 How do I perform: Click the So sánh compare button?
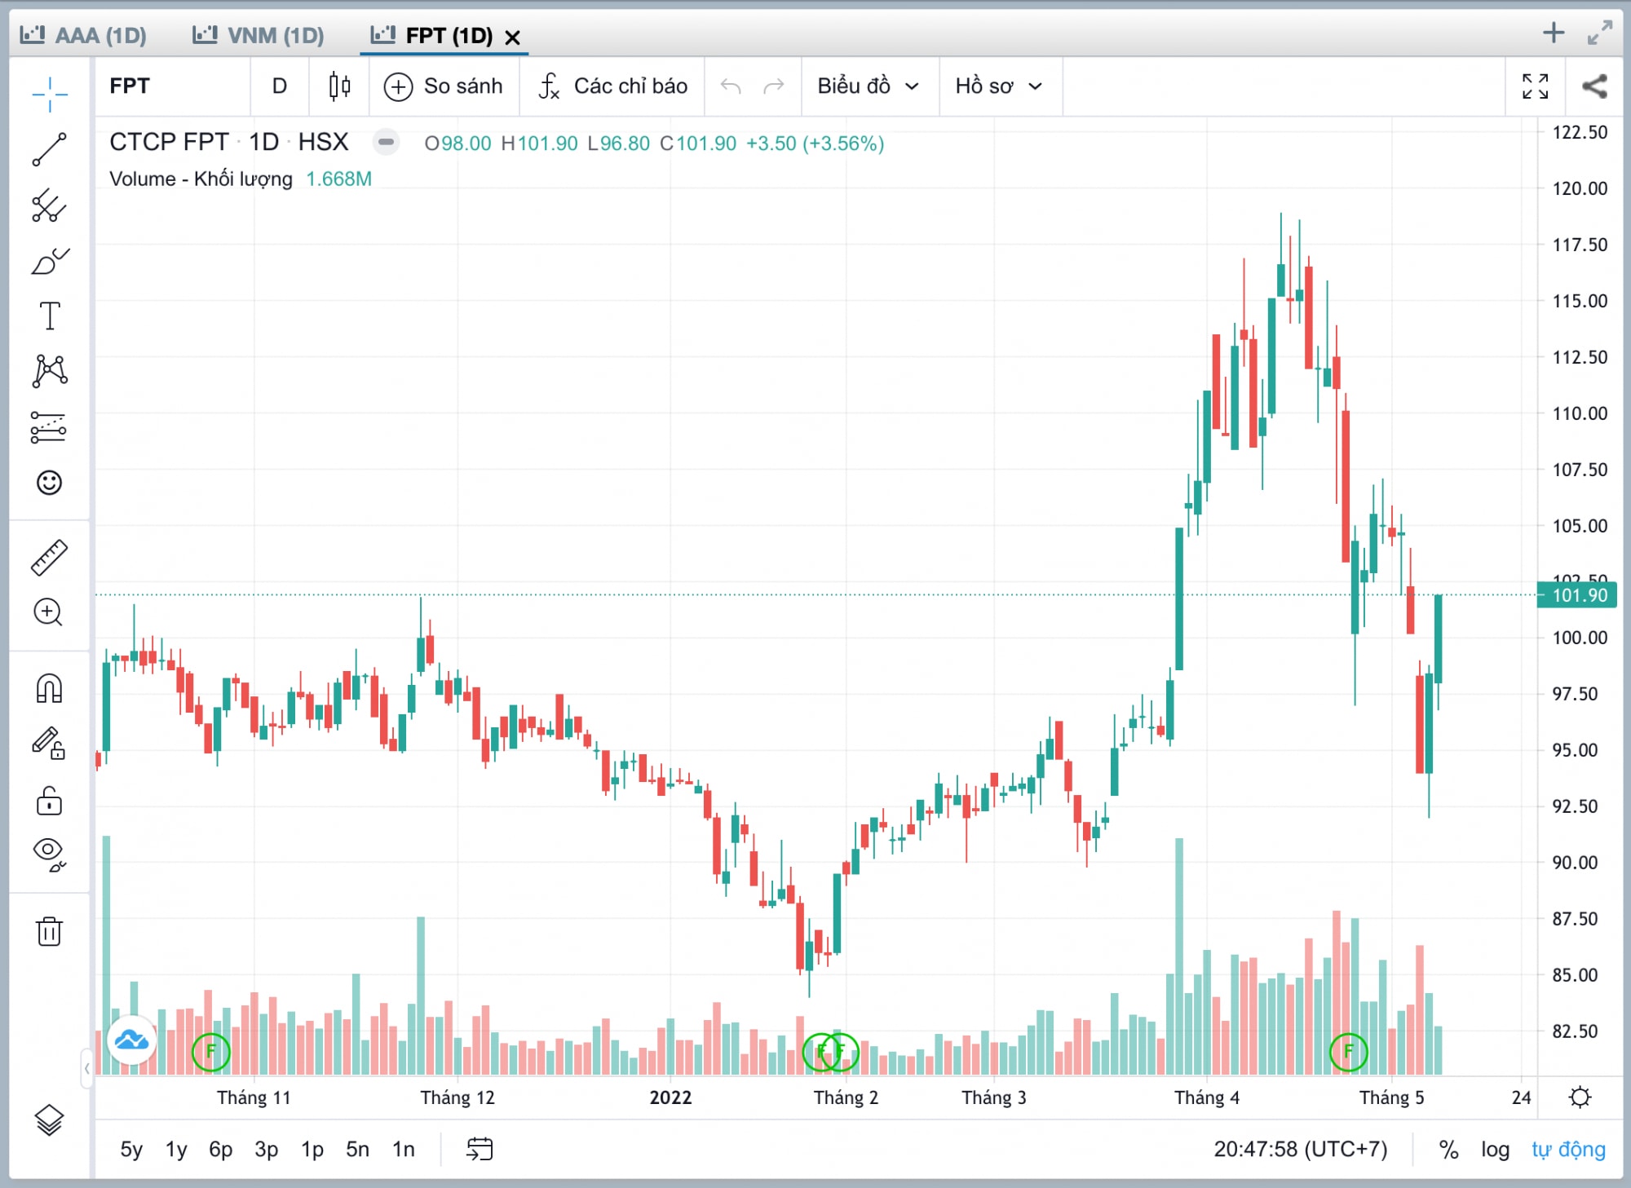tap(444, 86)
